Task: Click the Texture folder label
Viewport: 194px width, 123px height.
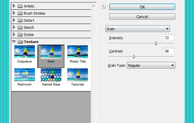Action: 31,42
